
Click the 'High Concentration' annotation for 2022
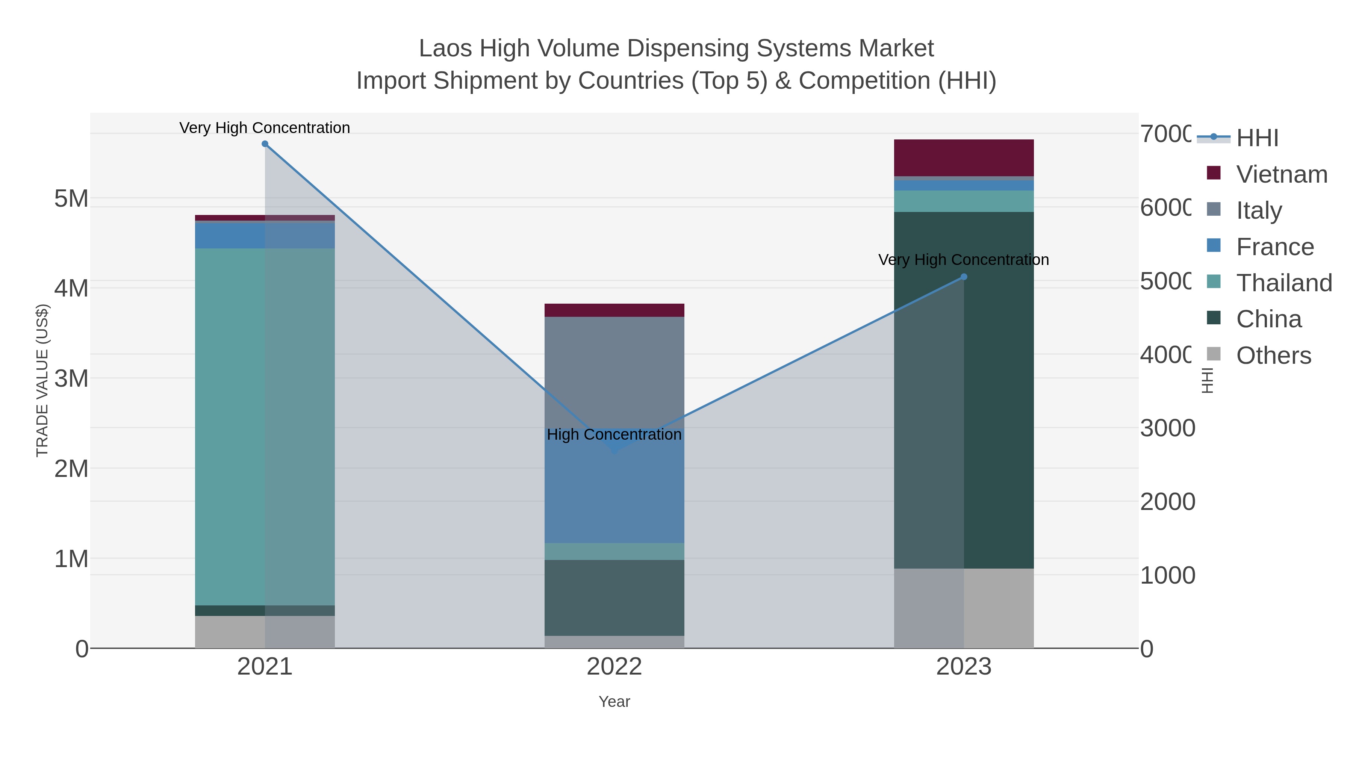click(614, 434)
